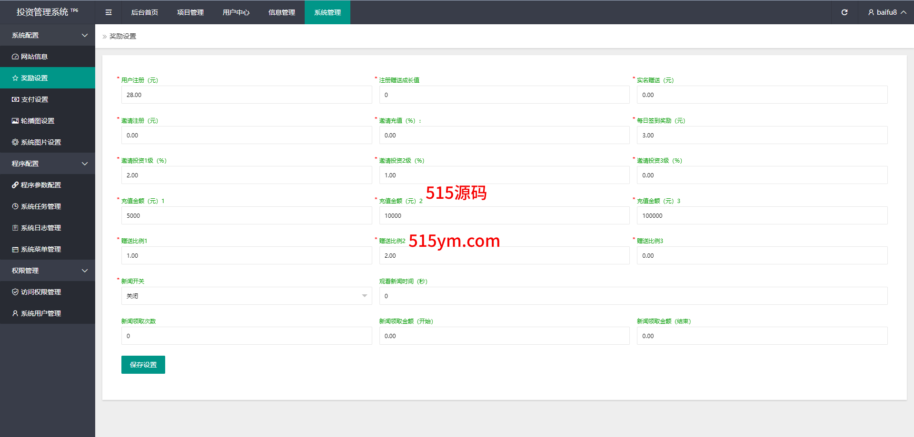Click the 奖励设置 breadcrumb text
914x437 pixels.
click(123, 36)
